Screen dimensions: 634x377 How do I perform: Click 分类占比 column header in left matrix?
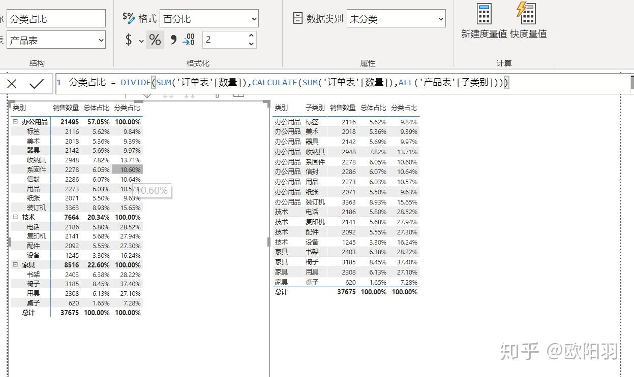click(127, 108)
